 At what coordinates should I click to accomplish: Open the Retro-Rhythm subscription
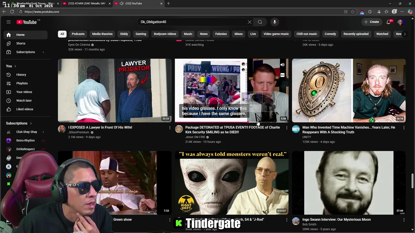click(x=25, y=140)
